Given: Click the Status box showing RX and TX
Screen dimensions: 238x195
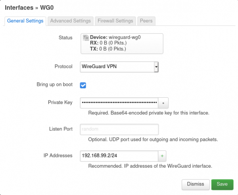Looking at the screenshot, I should coord(121,44).
